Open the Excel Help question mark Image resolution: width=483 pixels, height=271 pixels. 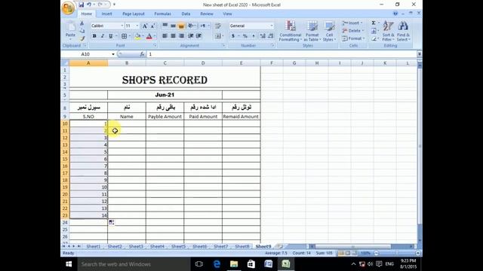395,14
